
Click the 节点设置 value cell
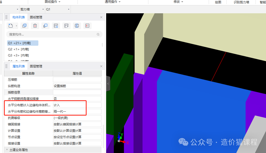[77, 137]
